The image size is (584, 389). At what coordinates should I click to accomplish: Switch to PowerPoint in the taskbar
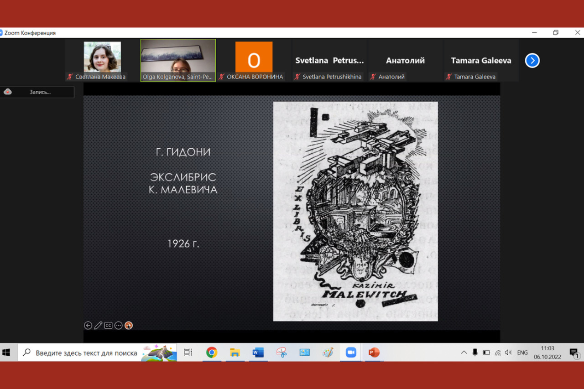(x=374, y=353)
